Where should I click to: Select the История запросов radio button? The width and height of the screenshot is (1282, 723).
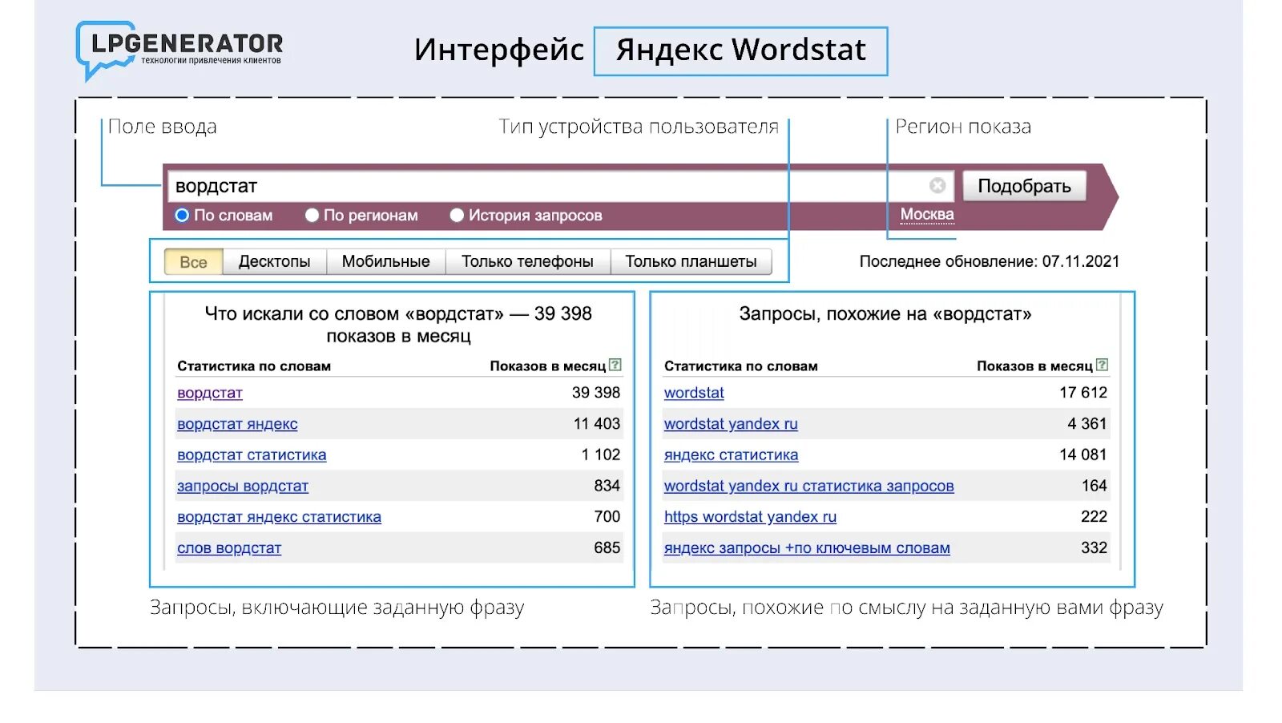pos(457,215)
